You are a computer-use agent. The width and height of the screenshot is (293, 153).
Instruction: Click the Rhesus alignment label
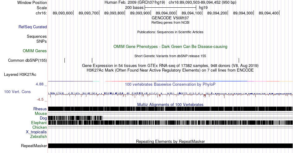pyautogui.click(x=40, y=109)
